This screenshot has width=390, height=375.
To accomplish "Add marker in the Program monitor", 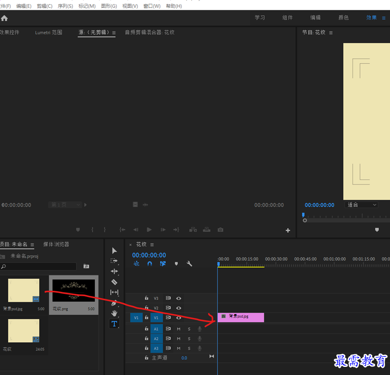I will pyautogui.click(x=377, y=230).
